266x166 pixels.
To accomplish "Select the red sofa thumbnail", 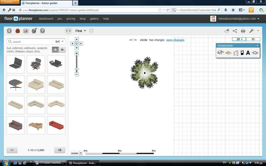I will (56, 125).
